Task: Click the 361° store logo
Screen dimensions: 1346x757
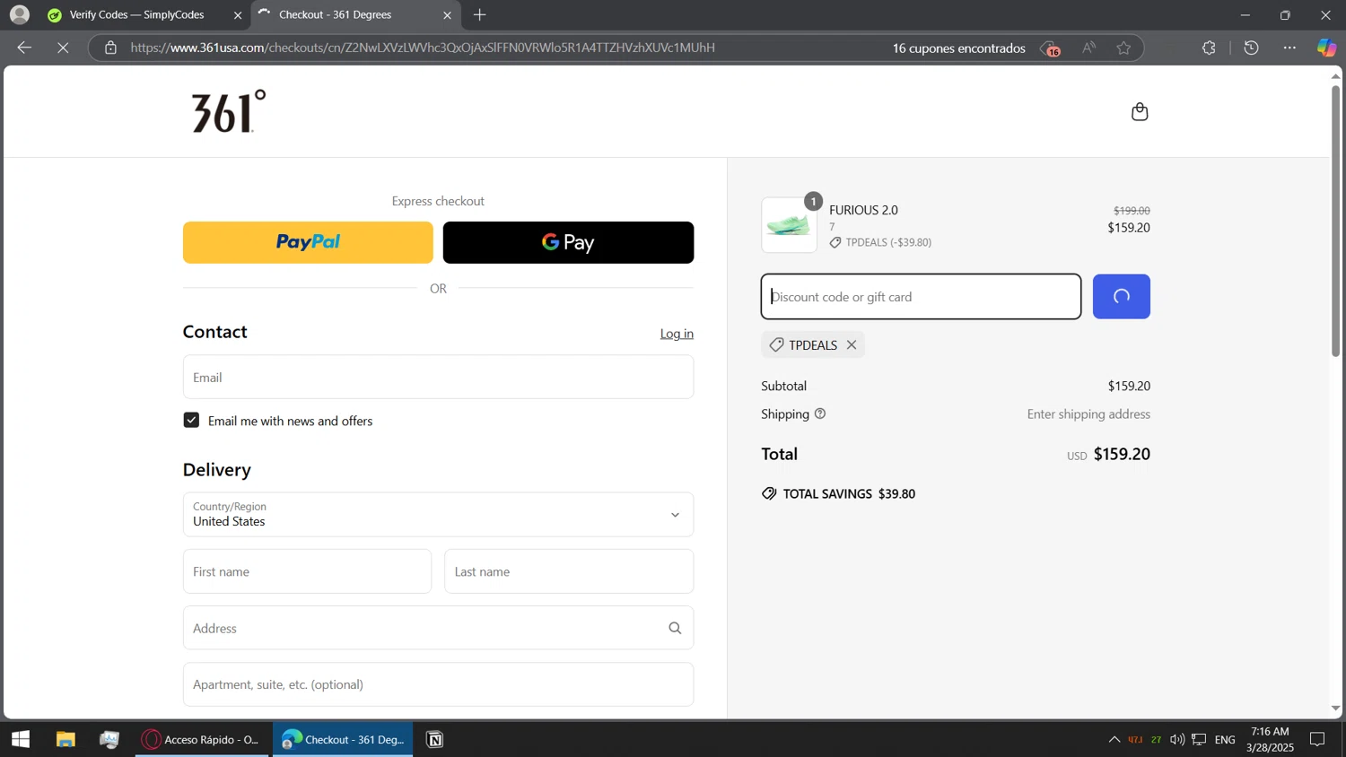Action: point(229,111)
